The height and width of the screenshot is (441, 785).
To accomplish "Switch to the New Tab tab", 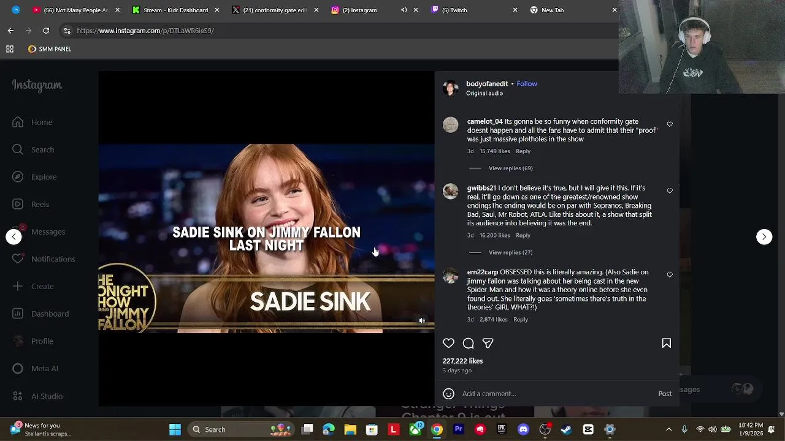I will (573, 10).
